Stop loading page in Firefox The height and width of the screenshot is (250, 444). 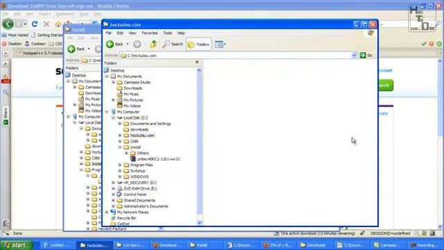click(46, 24)
